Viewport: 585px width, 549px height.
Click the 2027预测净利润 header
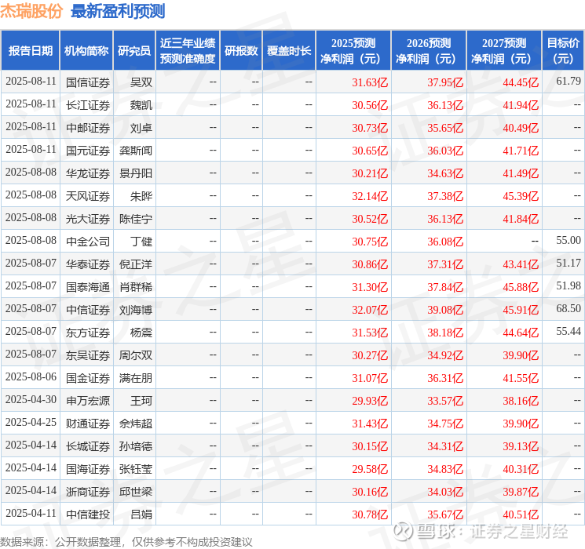point(504,51)
